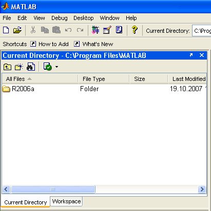Redo the action via toolbar arrow
Viewport: 211px width, 211px height.
[x=80, y=30]
